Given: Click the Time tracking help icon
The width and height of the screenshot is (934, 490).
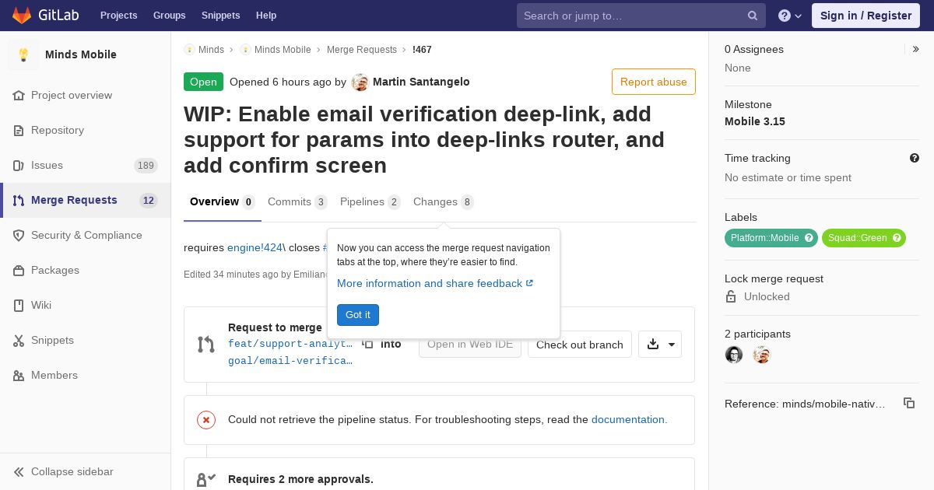Looking at the screenshot, I should point(915,158).
